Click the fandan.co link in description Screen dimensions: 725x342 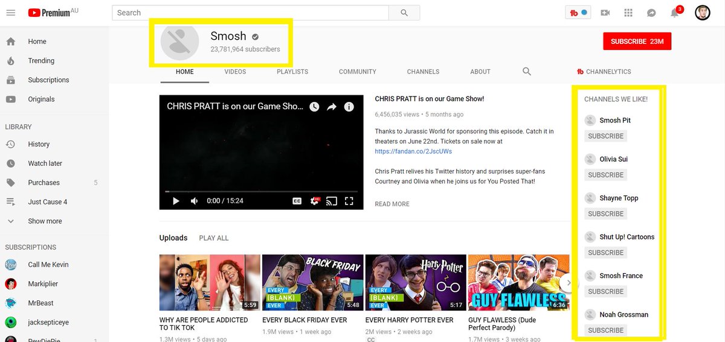tap(413, 151)
